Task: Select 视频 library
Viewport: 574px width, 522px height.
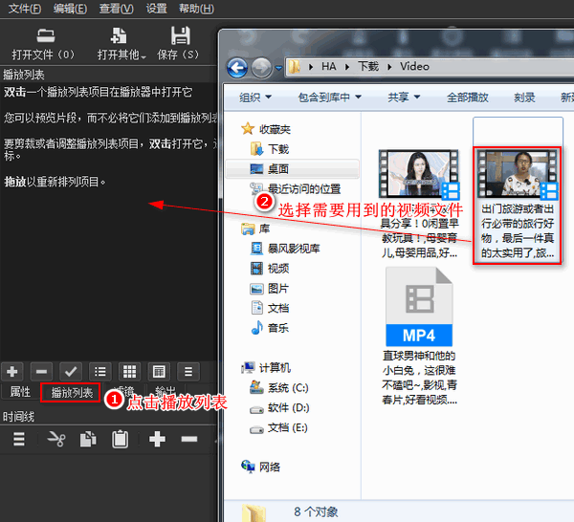Action: pyautogui.click(x=270, y=269)
